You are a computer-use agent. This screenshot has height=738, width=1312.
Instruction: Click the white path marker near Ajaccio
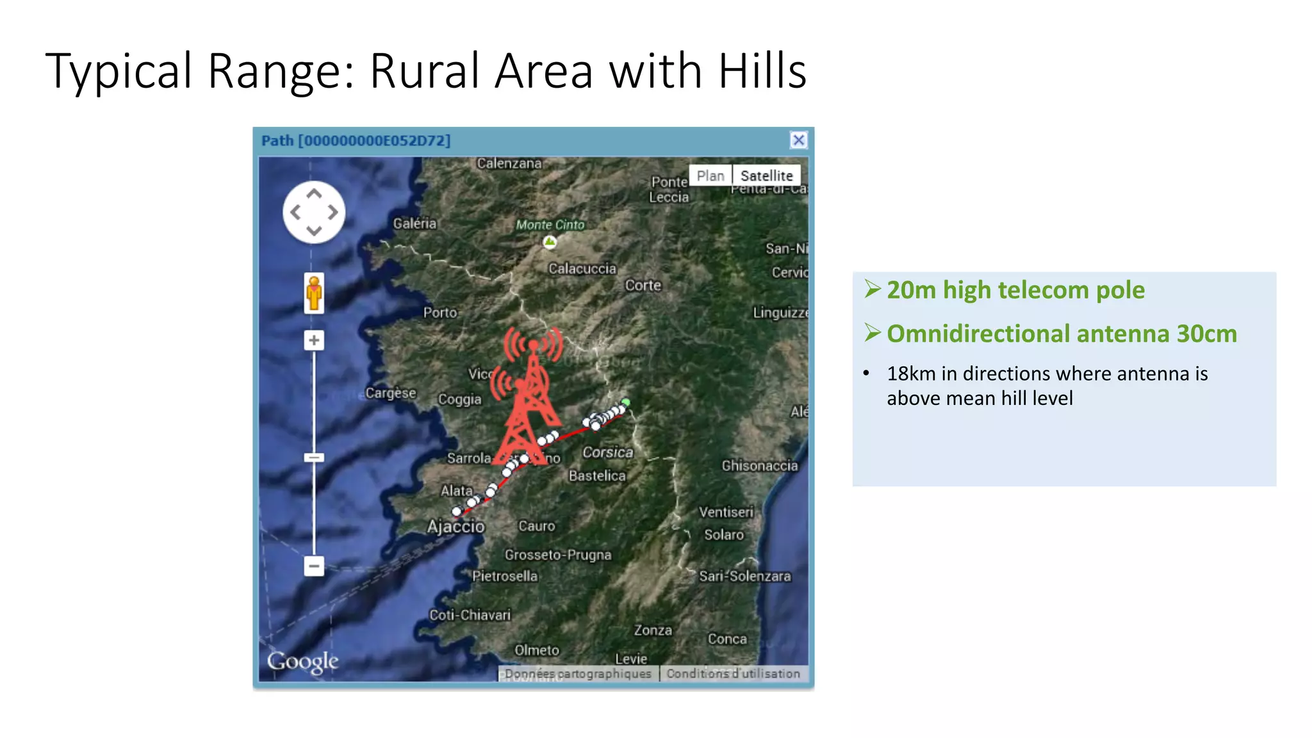(457, 511)
